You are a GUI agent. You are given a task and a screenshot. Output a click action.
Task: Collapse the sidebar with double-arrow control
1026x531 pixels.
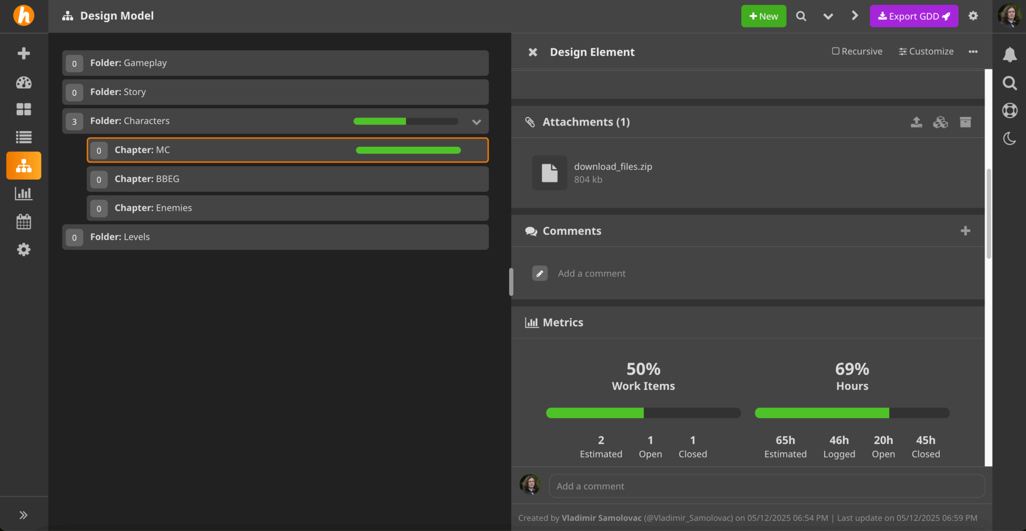tap(23, 514)
